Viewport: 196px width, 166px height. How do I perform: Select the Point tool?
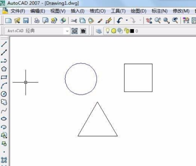4,152
